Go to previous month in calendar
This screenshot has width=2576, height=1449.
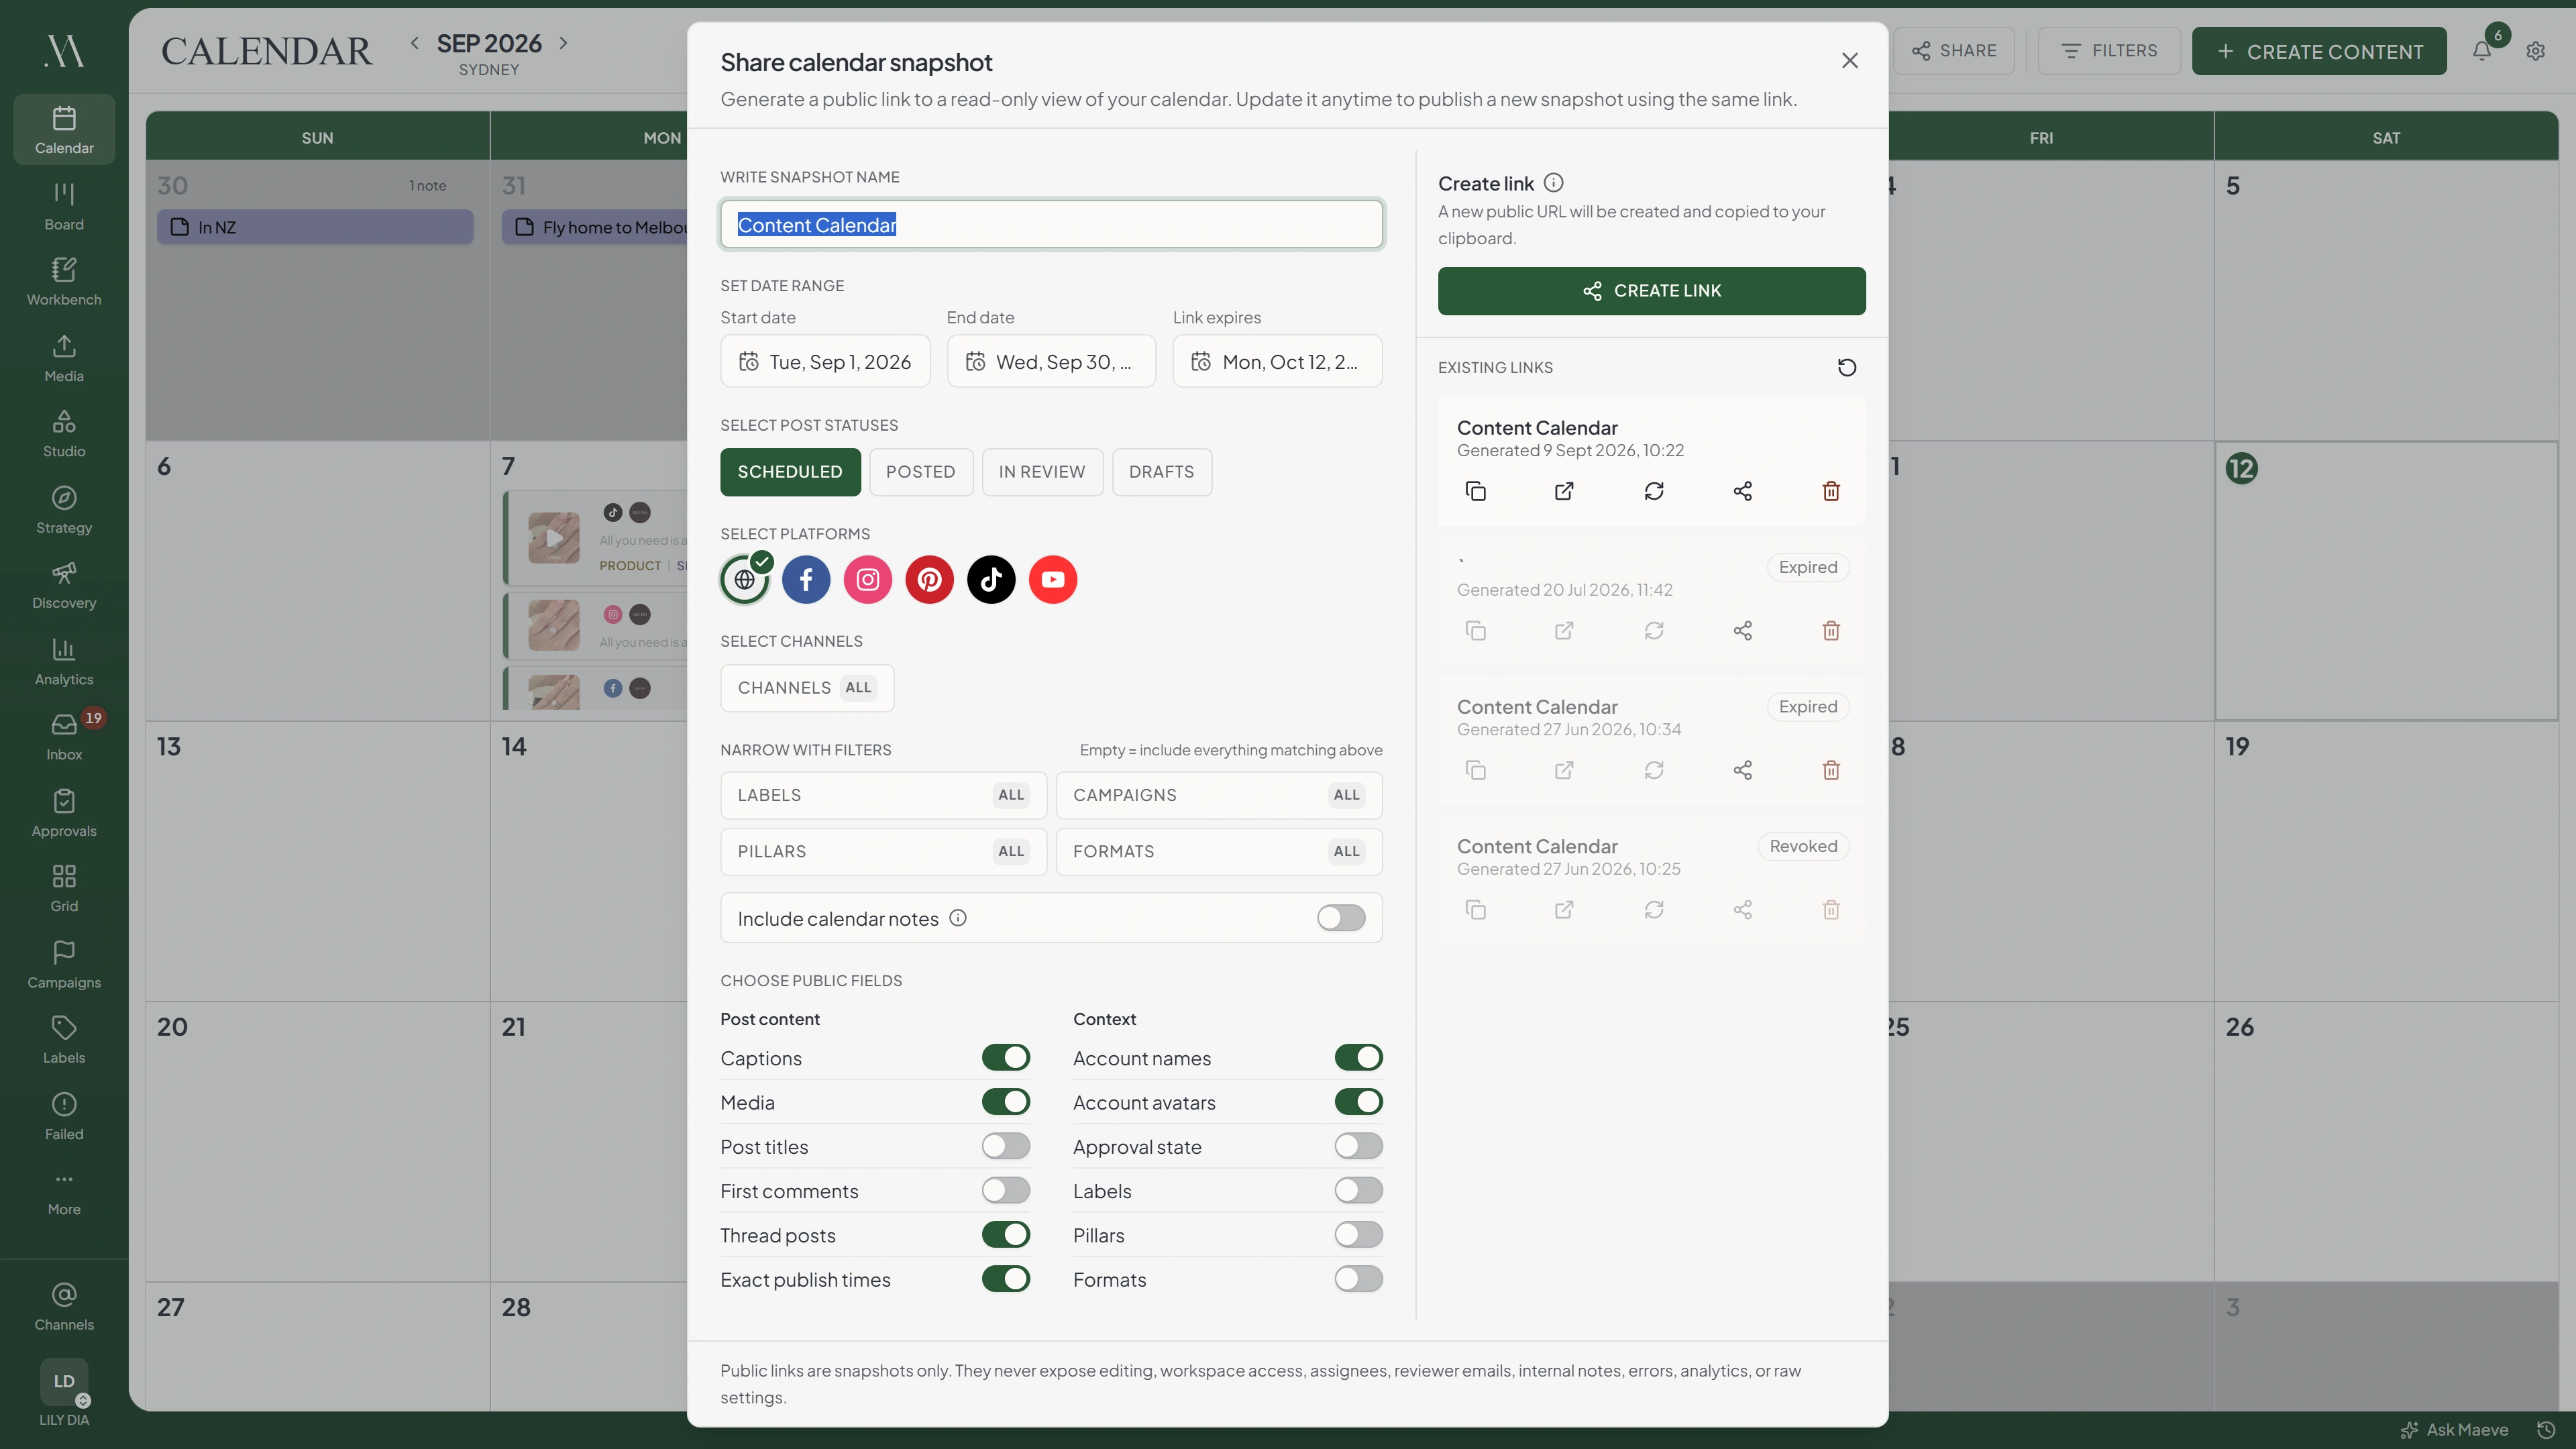414,43
